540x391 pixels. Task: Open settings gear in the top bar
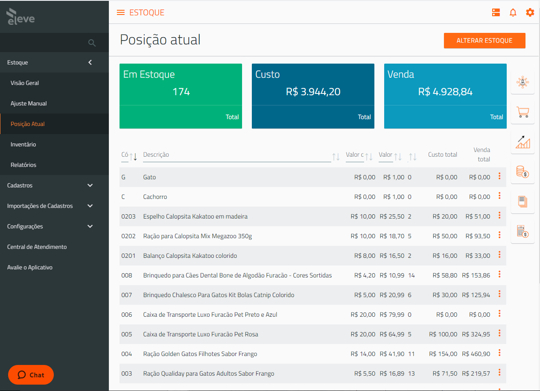pyautogui.click(x=530, y=13)
